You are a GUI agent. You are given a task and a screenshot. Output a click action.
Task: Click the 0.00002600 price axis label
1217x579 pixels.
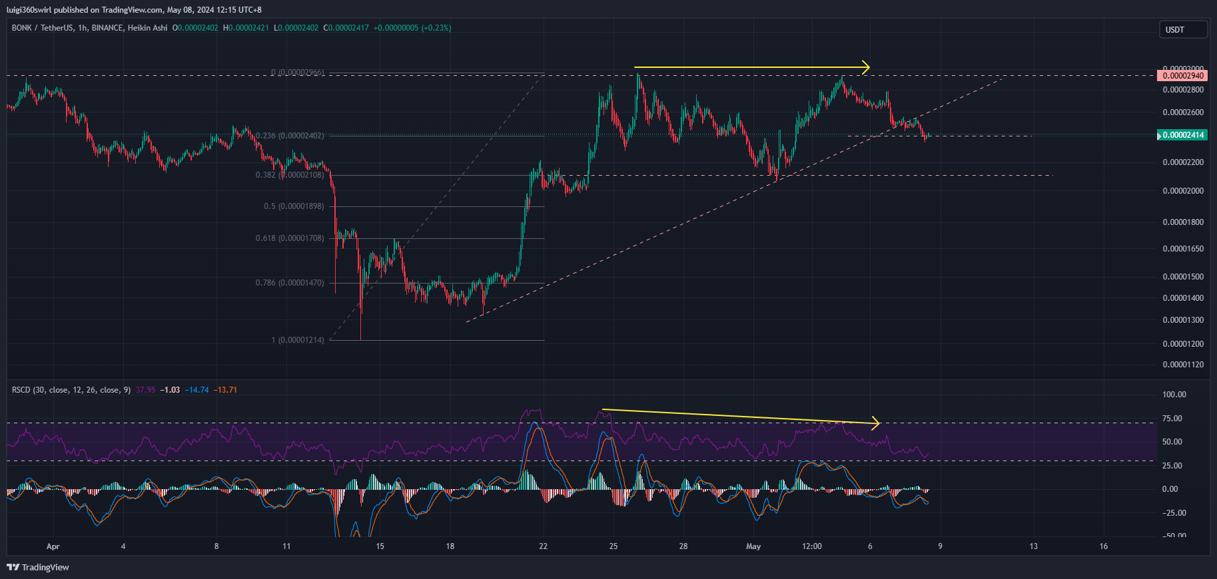1183,112
